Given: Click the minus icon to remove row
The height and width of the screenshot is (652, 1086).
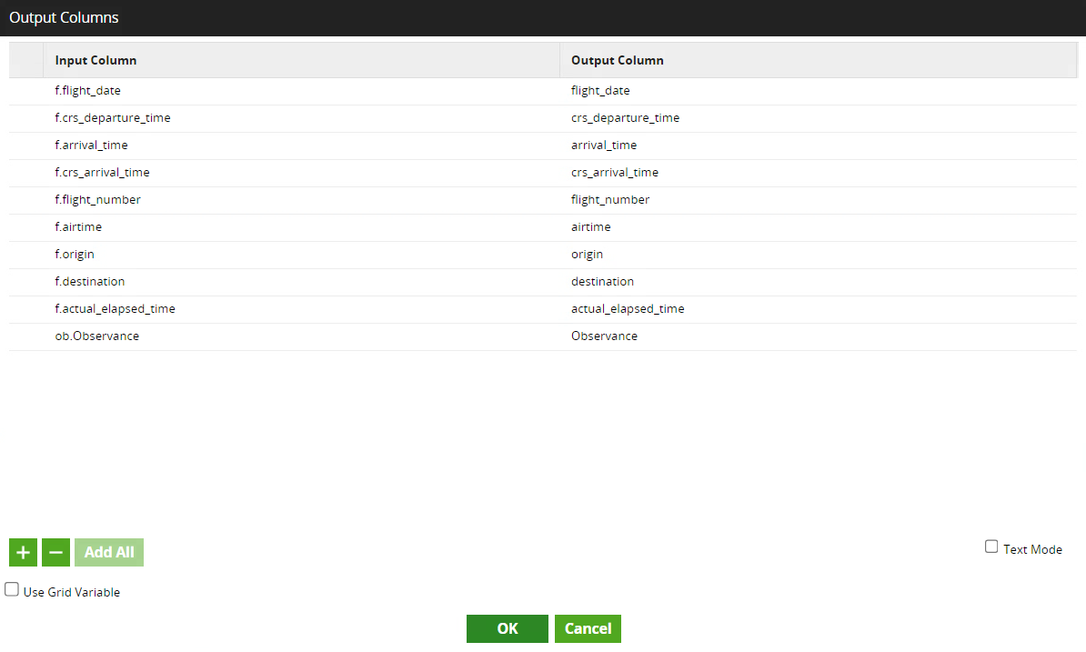Looking at the screenshot, I should (56, 552).
